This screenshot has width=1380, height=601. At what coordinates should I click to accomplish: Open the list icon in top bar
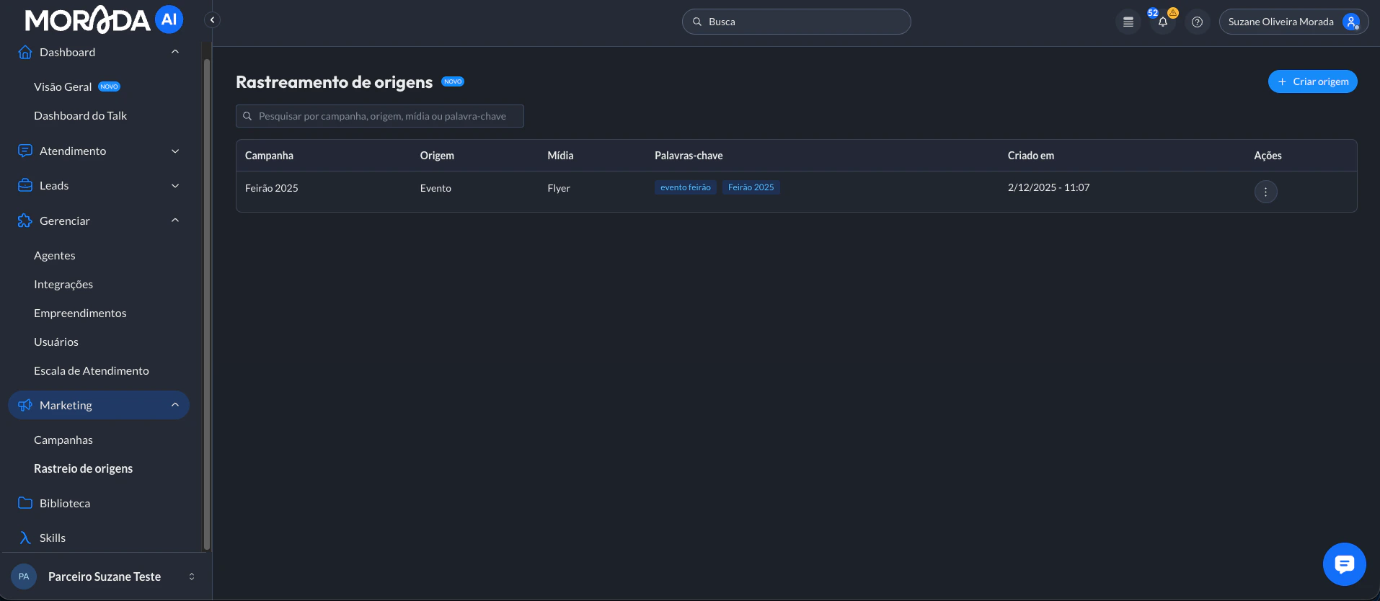[x=1128, y=22]
